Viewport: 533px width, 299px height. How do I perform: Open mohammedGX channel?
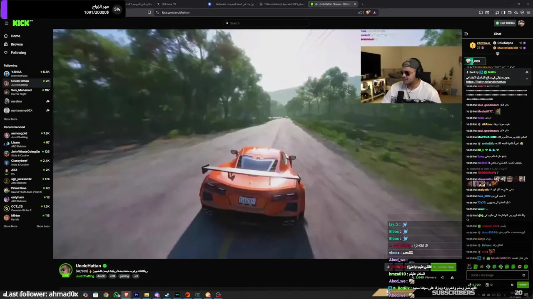coord(27,110)
